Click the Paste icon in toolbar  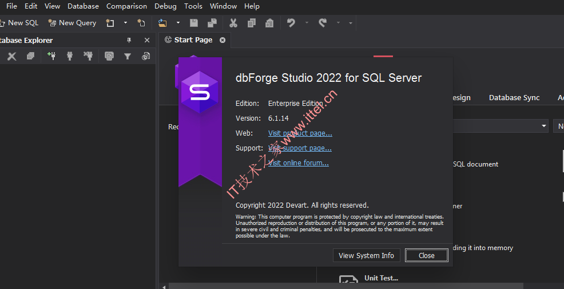point(269,23)
